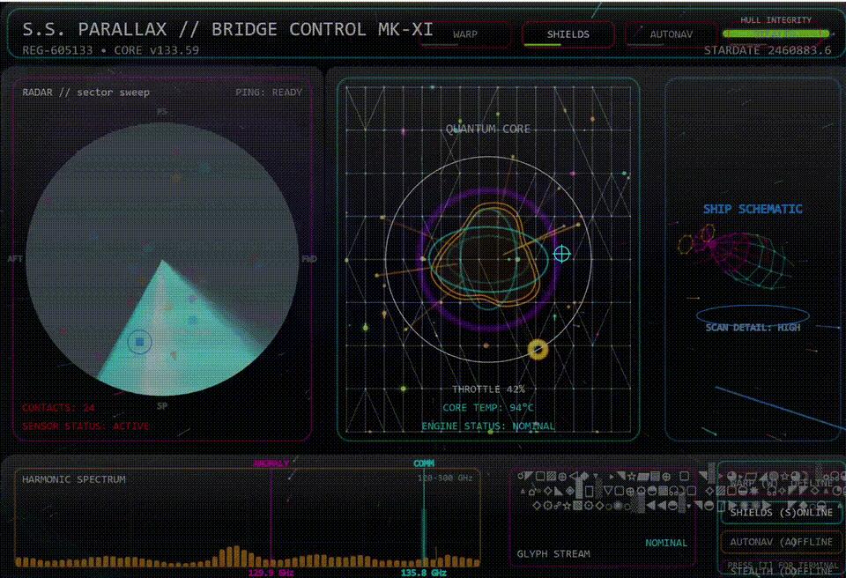The height and width of the screenshot is (578, 846).
Task: Select the circled blue square radar contact
Action: (x=139, y=342)
